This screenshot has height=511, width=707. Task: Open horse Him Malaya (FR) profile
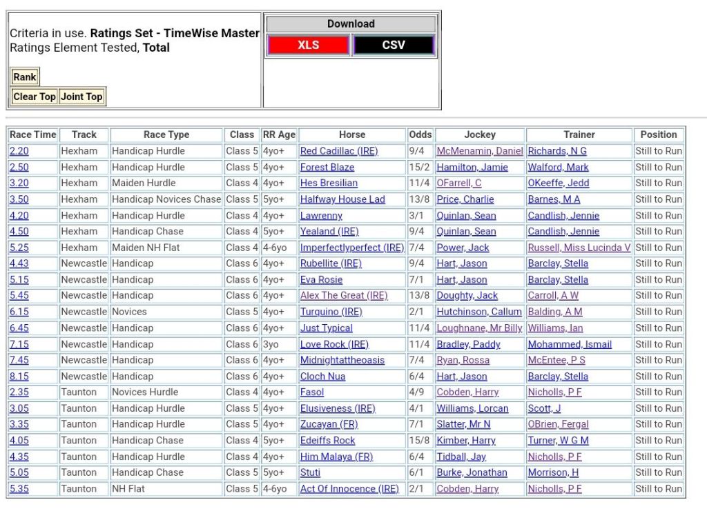coord(336,457)
